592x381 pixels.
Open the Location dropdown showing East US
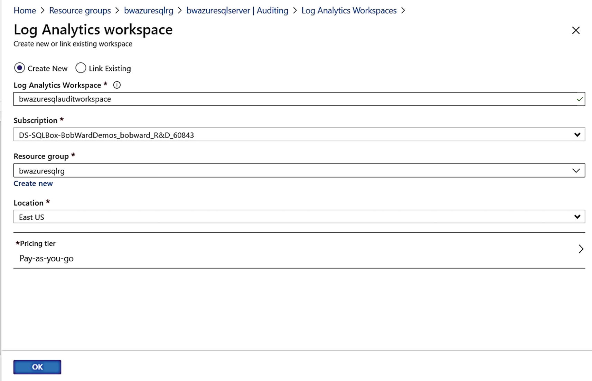click(x=299, y=217)
